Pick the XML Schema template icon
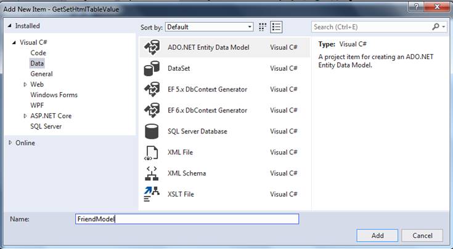 [151, 173]
